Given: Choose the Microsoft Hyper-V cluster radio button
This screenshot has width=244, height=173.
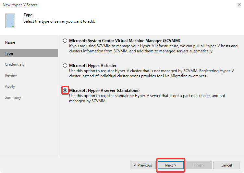Looking at the screenshot, I should click(65, 66).
